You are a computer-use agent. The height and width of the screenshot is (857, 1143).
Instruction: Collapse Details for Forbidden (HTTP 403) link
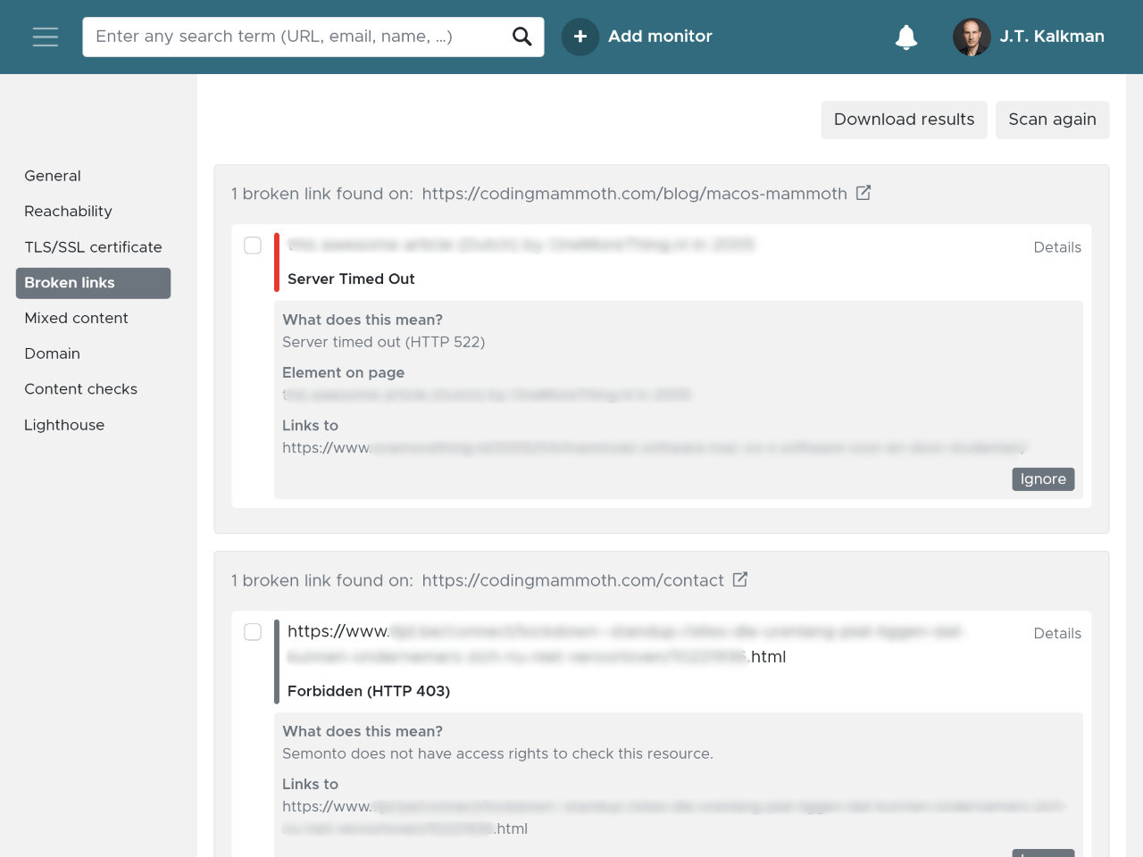coord(1057,634)
